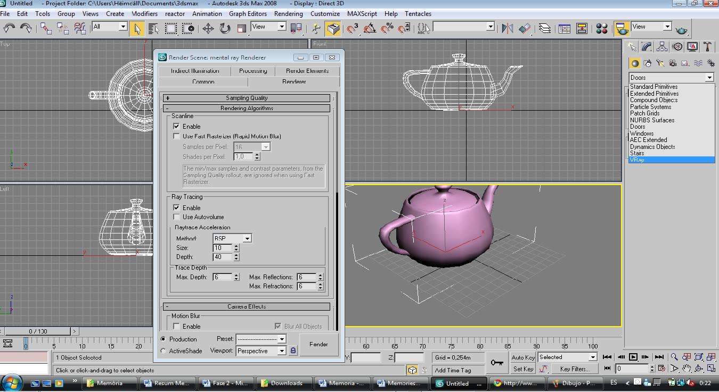Open the Rendering menu
Screen dimensions: 719x392
point(288,14)
